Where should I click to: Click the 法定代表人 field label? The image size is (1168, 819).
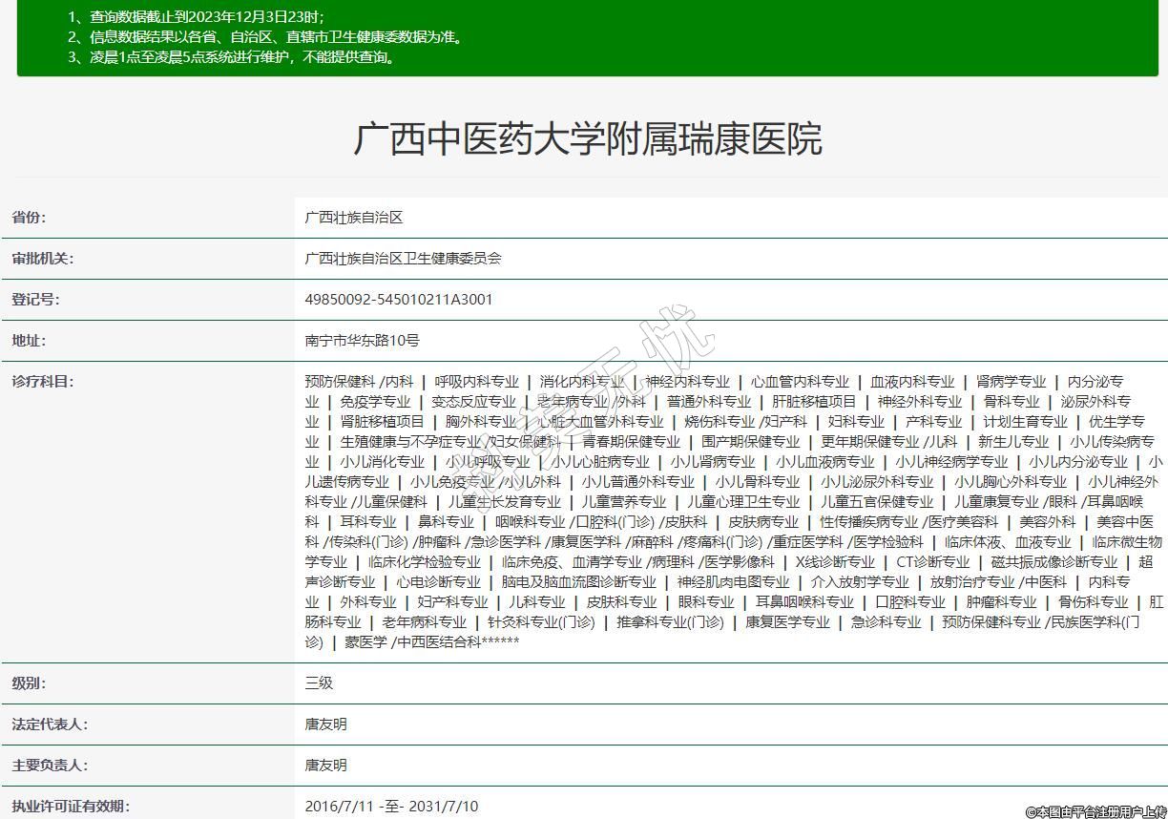coord(50,724)
